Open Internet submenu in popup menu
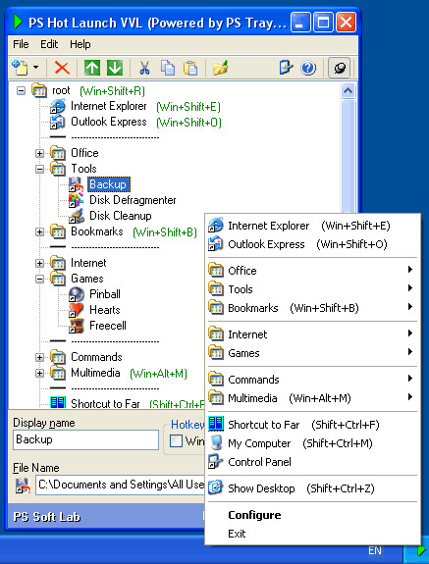 [312, 334]
